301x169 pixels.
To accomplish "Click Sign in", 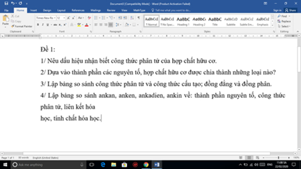I will click(x=277, y=10).
